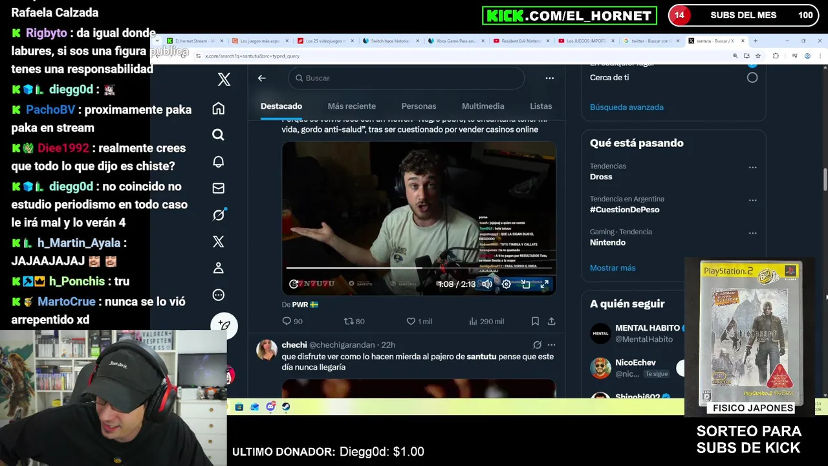Open chechi's profile avatar
The image size is (828, 466).
pos(267,349)
